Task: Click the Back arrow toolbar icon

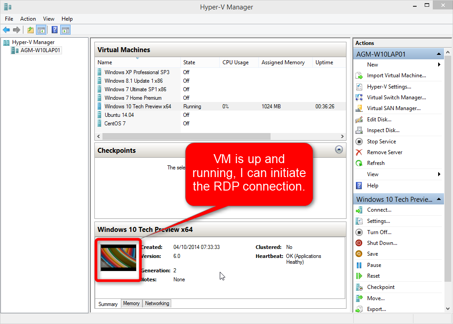Action: (6, 30)
